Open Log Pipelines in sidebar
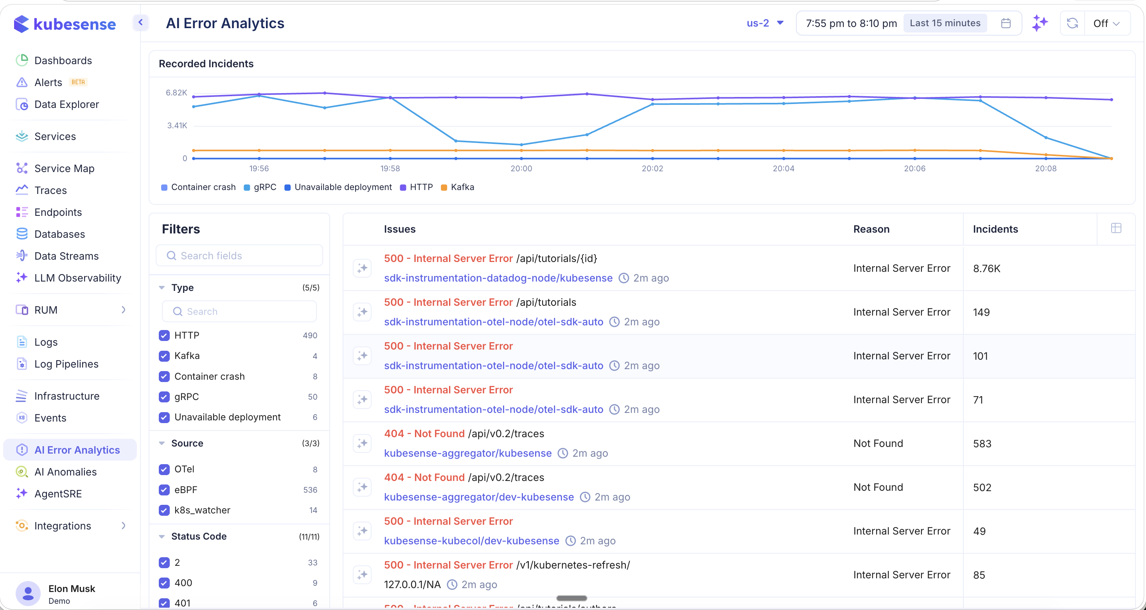 [66, 364]
